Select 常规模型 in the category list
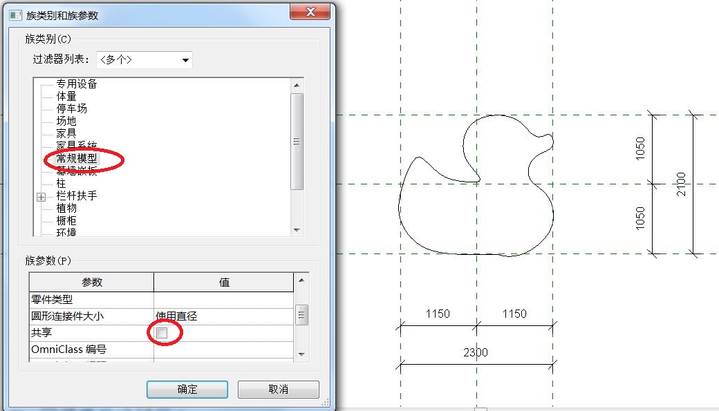719x411 pixels. [77, 159]
